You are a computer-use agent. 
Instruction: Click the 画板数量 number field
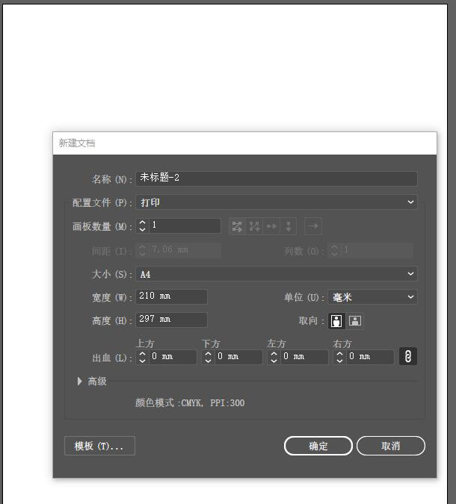(185, 225)
